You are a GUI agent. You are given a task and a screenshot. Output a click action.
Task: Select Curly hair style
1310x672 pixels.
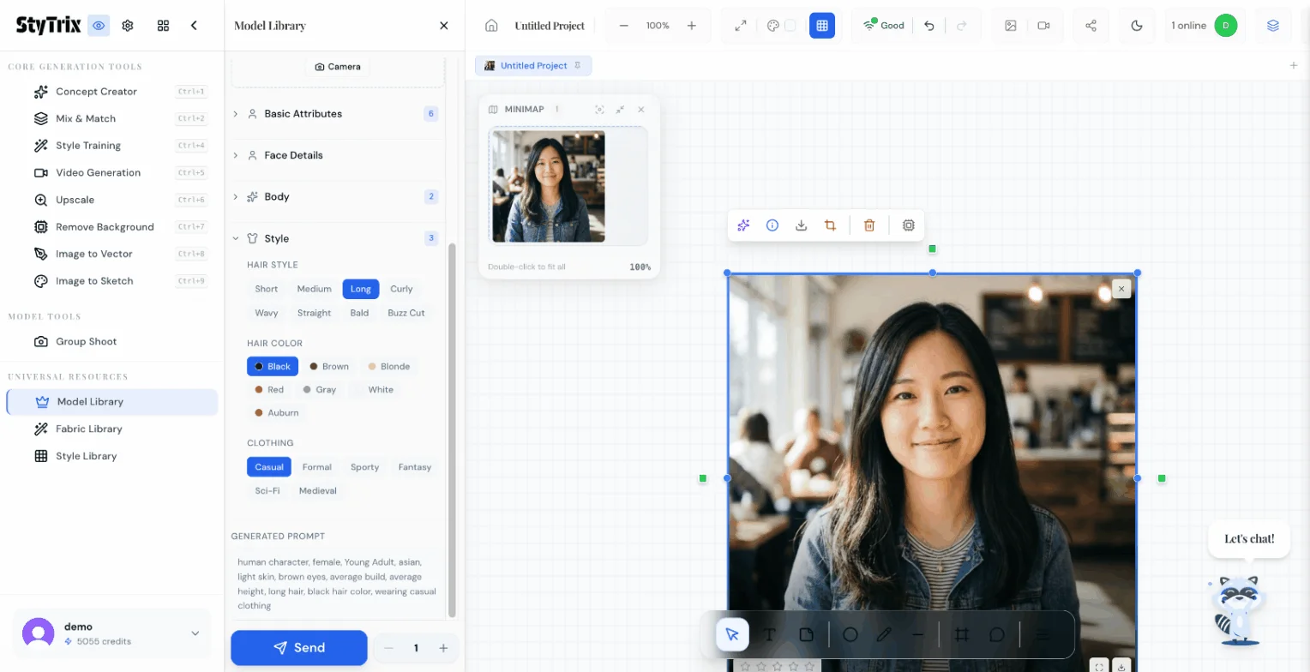click(x=401, y=289)
